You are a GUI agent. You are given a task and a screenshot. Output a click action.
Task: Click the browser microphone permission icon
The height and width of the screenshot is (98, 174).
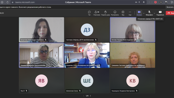tap(139, 2)
